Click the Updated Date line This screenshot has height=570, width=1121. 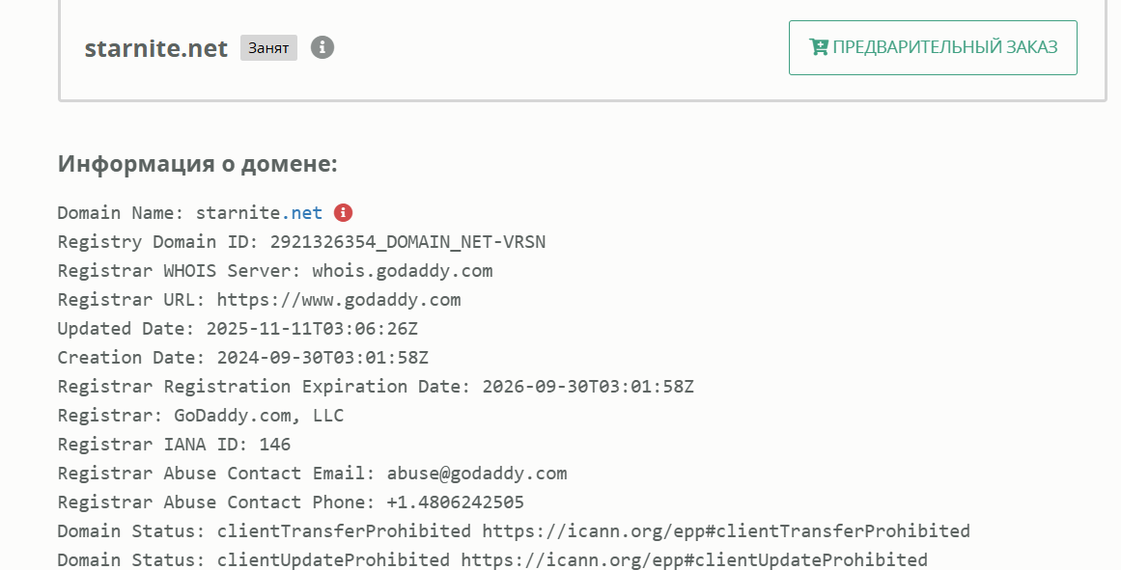click(242, 329)
